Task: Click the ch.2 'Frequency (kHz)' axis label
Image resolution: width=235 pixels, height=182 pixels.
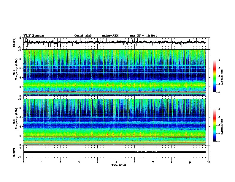Action: pos(16,118)
